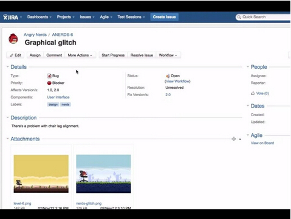291x219 pixels.
Task: Open the attachments options arrow menu
Action: pos(240,139)
